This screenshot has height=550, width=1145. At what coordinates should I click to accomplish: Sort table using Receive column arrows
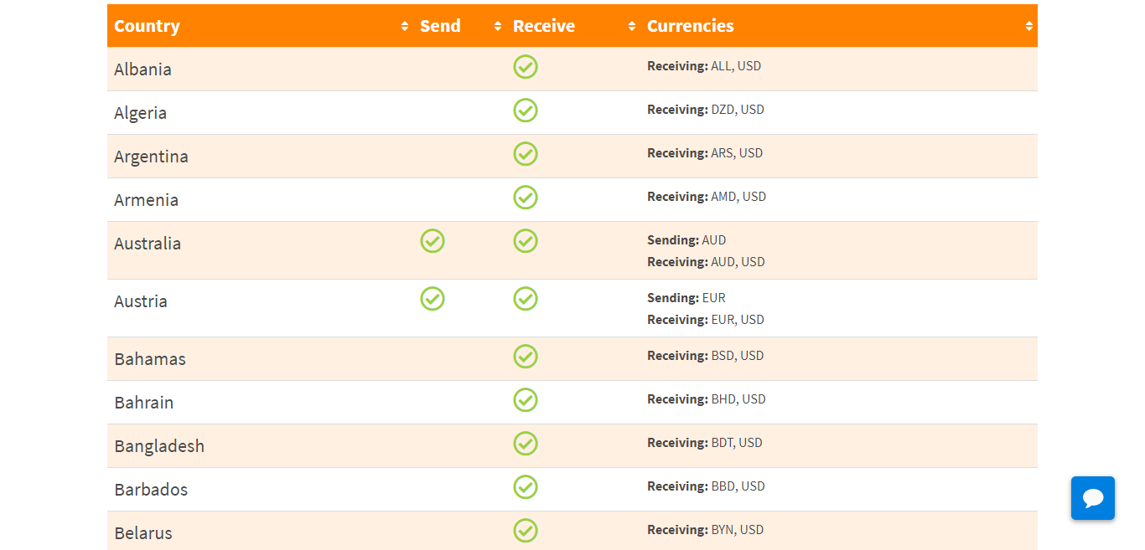click(x=632, y=26)
